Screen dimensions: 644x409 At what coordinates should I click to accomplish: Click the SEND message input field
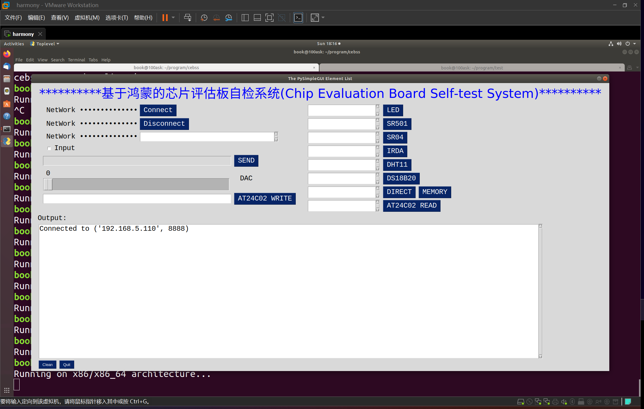(137, 161)
